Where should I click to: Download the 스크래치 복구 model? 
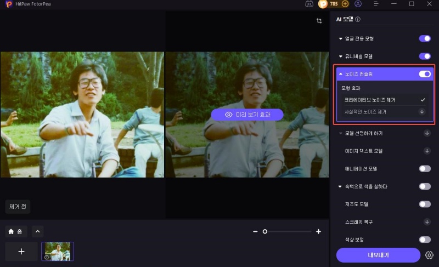[x=427, y=221]
